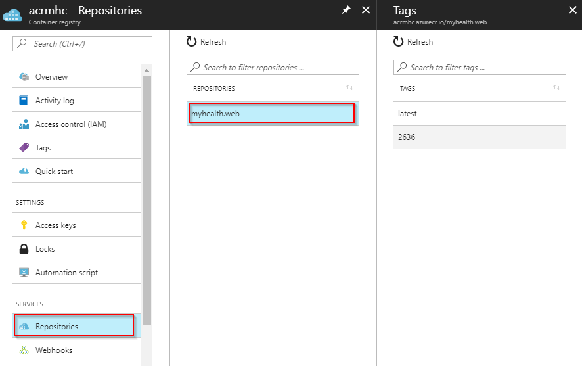
Task: Click the sidebar scrollbar up arrow
Action: pos(146,70)
